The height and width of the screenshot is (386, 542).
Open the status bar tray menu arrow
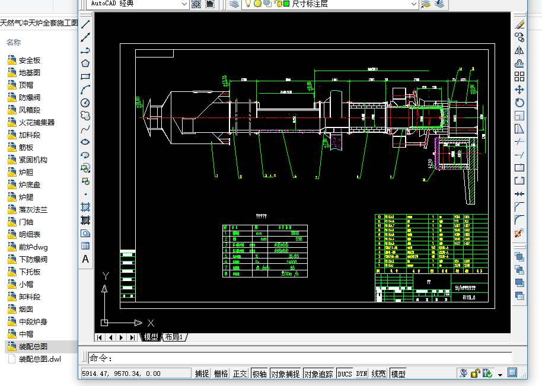(500, 374)
